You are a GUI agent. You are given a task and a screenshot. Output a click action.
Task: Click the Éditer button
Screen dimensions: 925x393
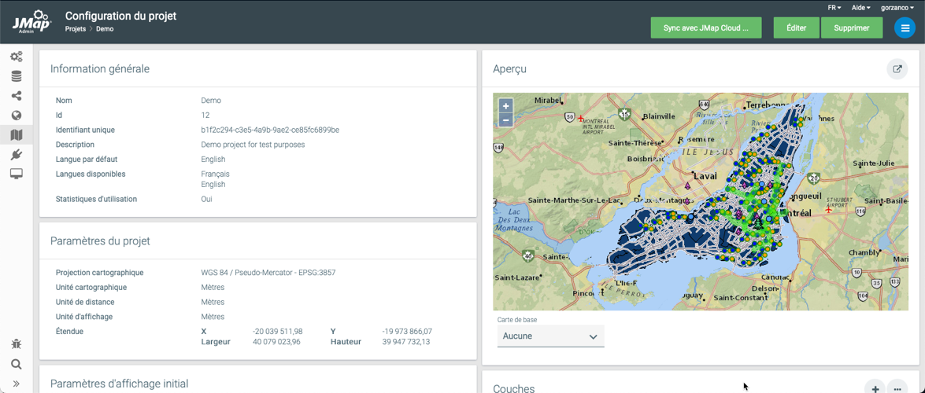tap(796, 28)
